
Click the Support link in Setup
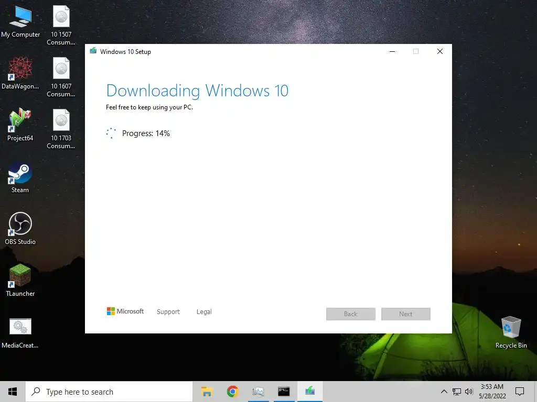tap(168, 312)
